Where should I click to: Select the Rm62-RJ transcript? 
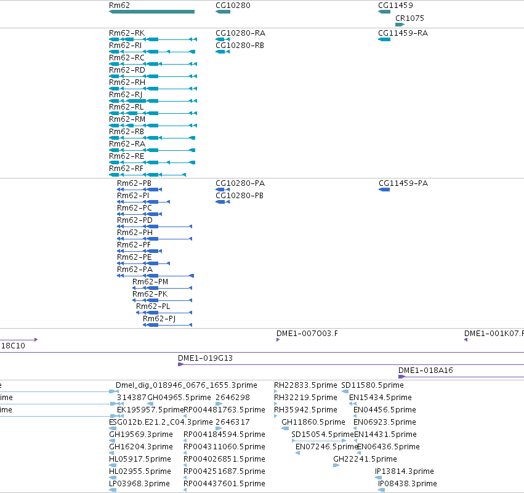tap(153, 101)
